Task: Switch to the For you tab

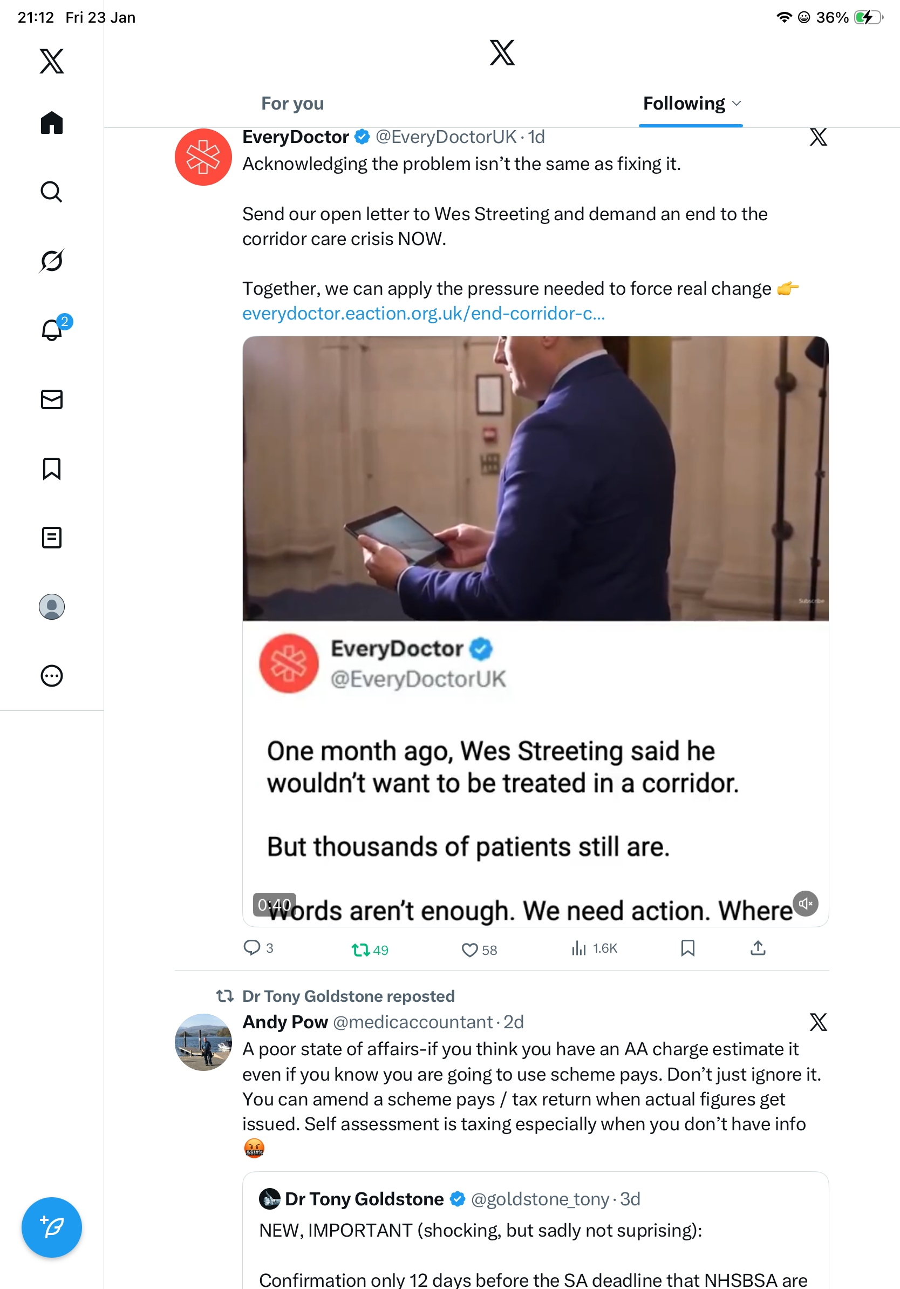Action: click(292, 104)
